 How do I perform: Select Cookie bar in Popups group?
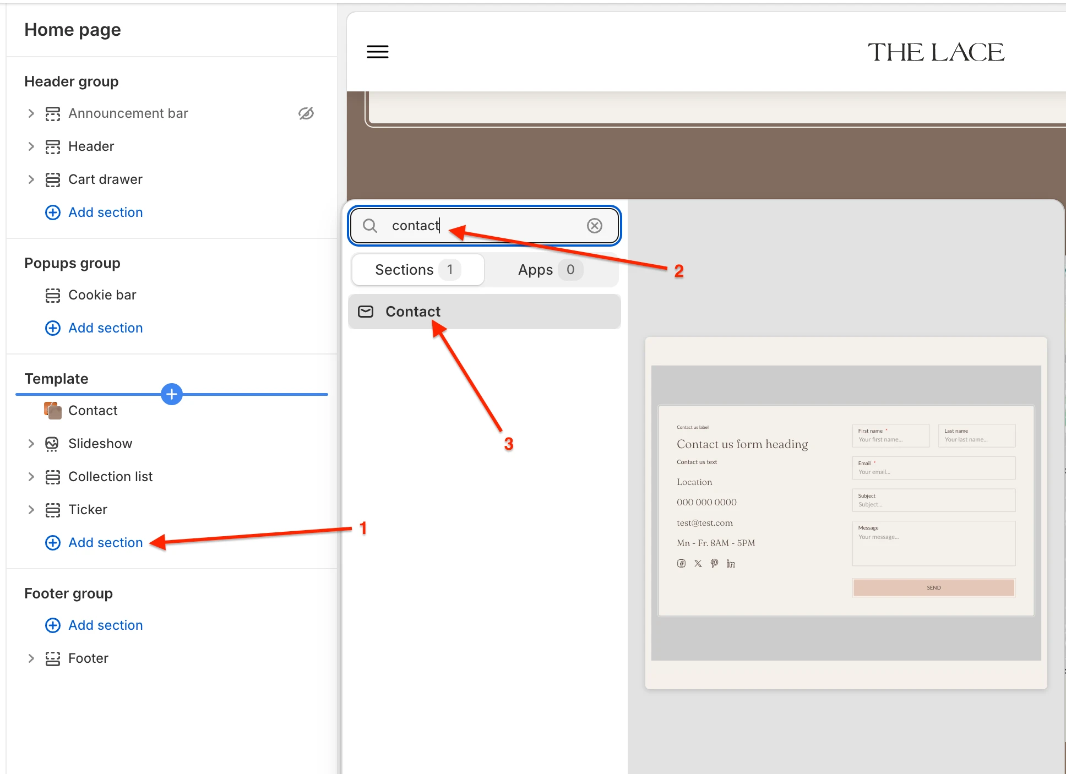[x=102, y=295]
